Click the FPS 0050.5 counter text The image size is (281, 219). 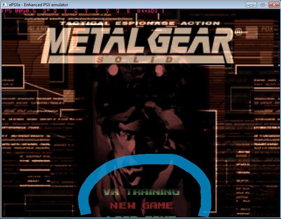click(x=18, y=11)
